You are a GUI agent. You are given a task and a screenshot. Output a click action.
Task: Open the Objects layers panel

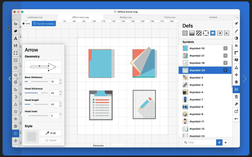point(236,82)
